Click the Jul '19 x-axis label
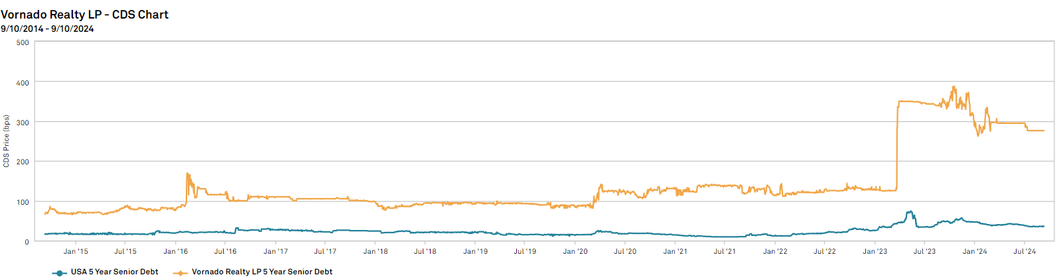The image size is (1061, 279). (525, 251)
